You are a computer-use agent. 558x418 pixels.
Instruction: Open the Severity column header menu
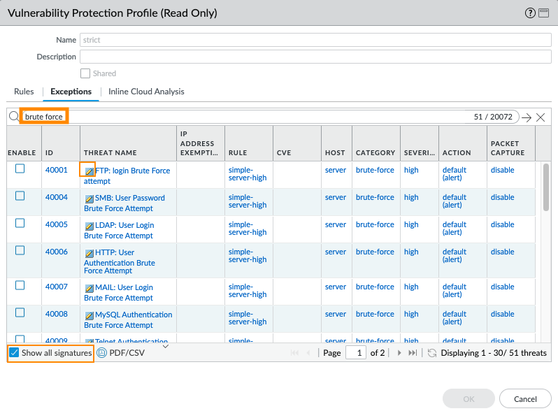[x=419, y=152]
